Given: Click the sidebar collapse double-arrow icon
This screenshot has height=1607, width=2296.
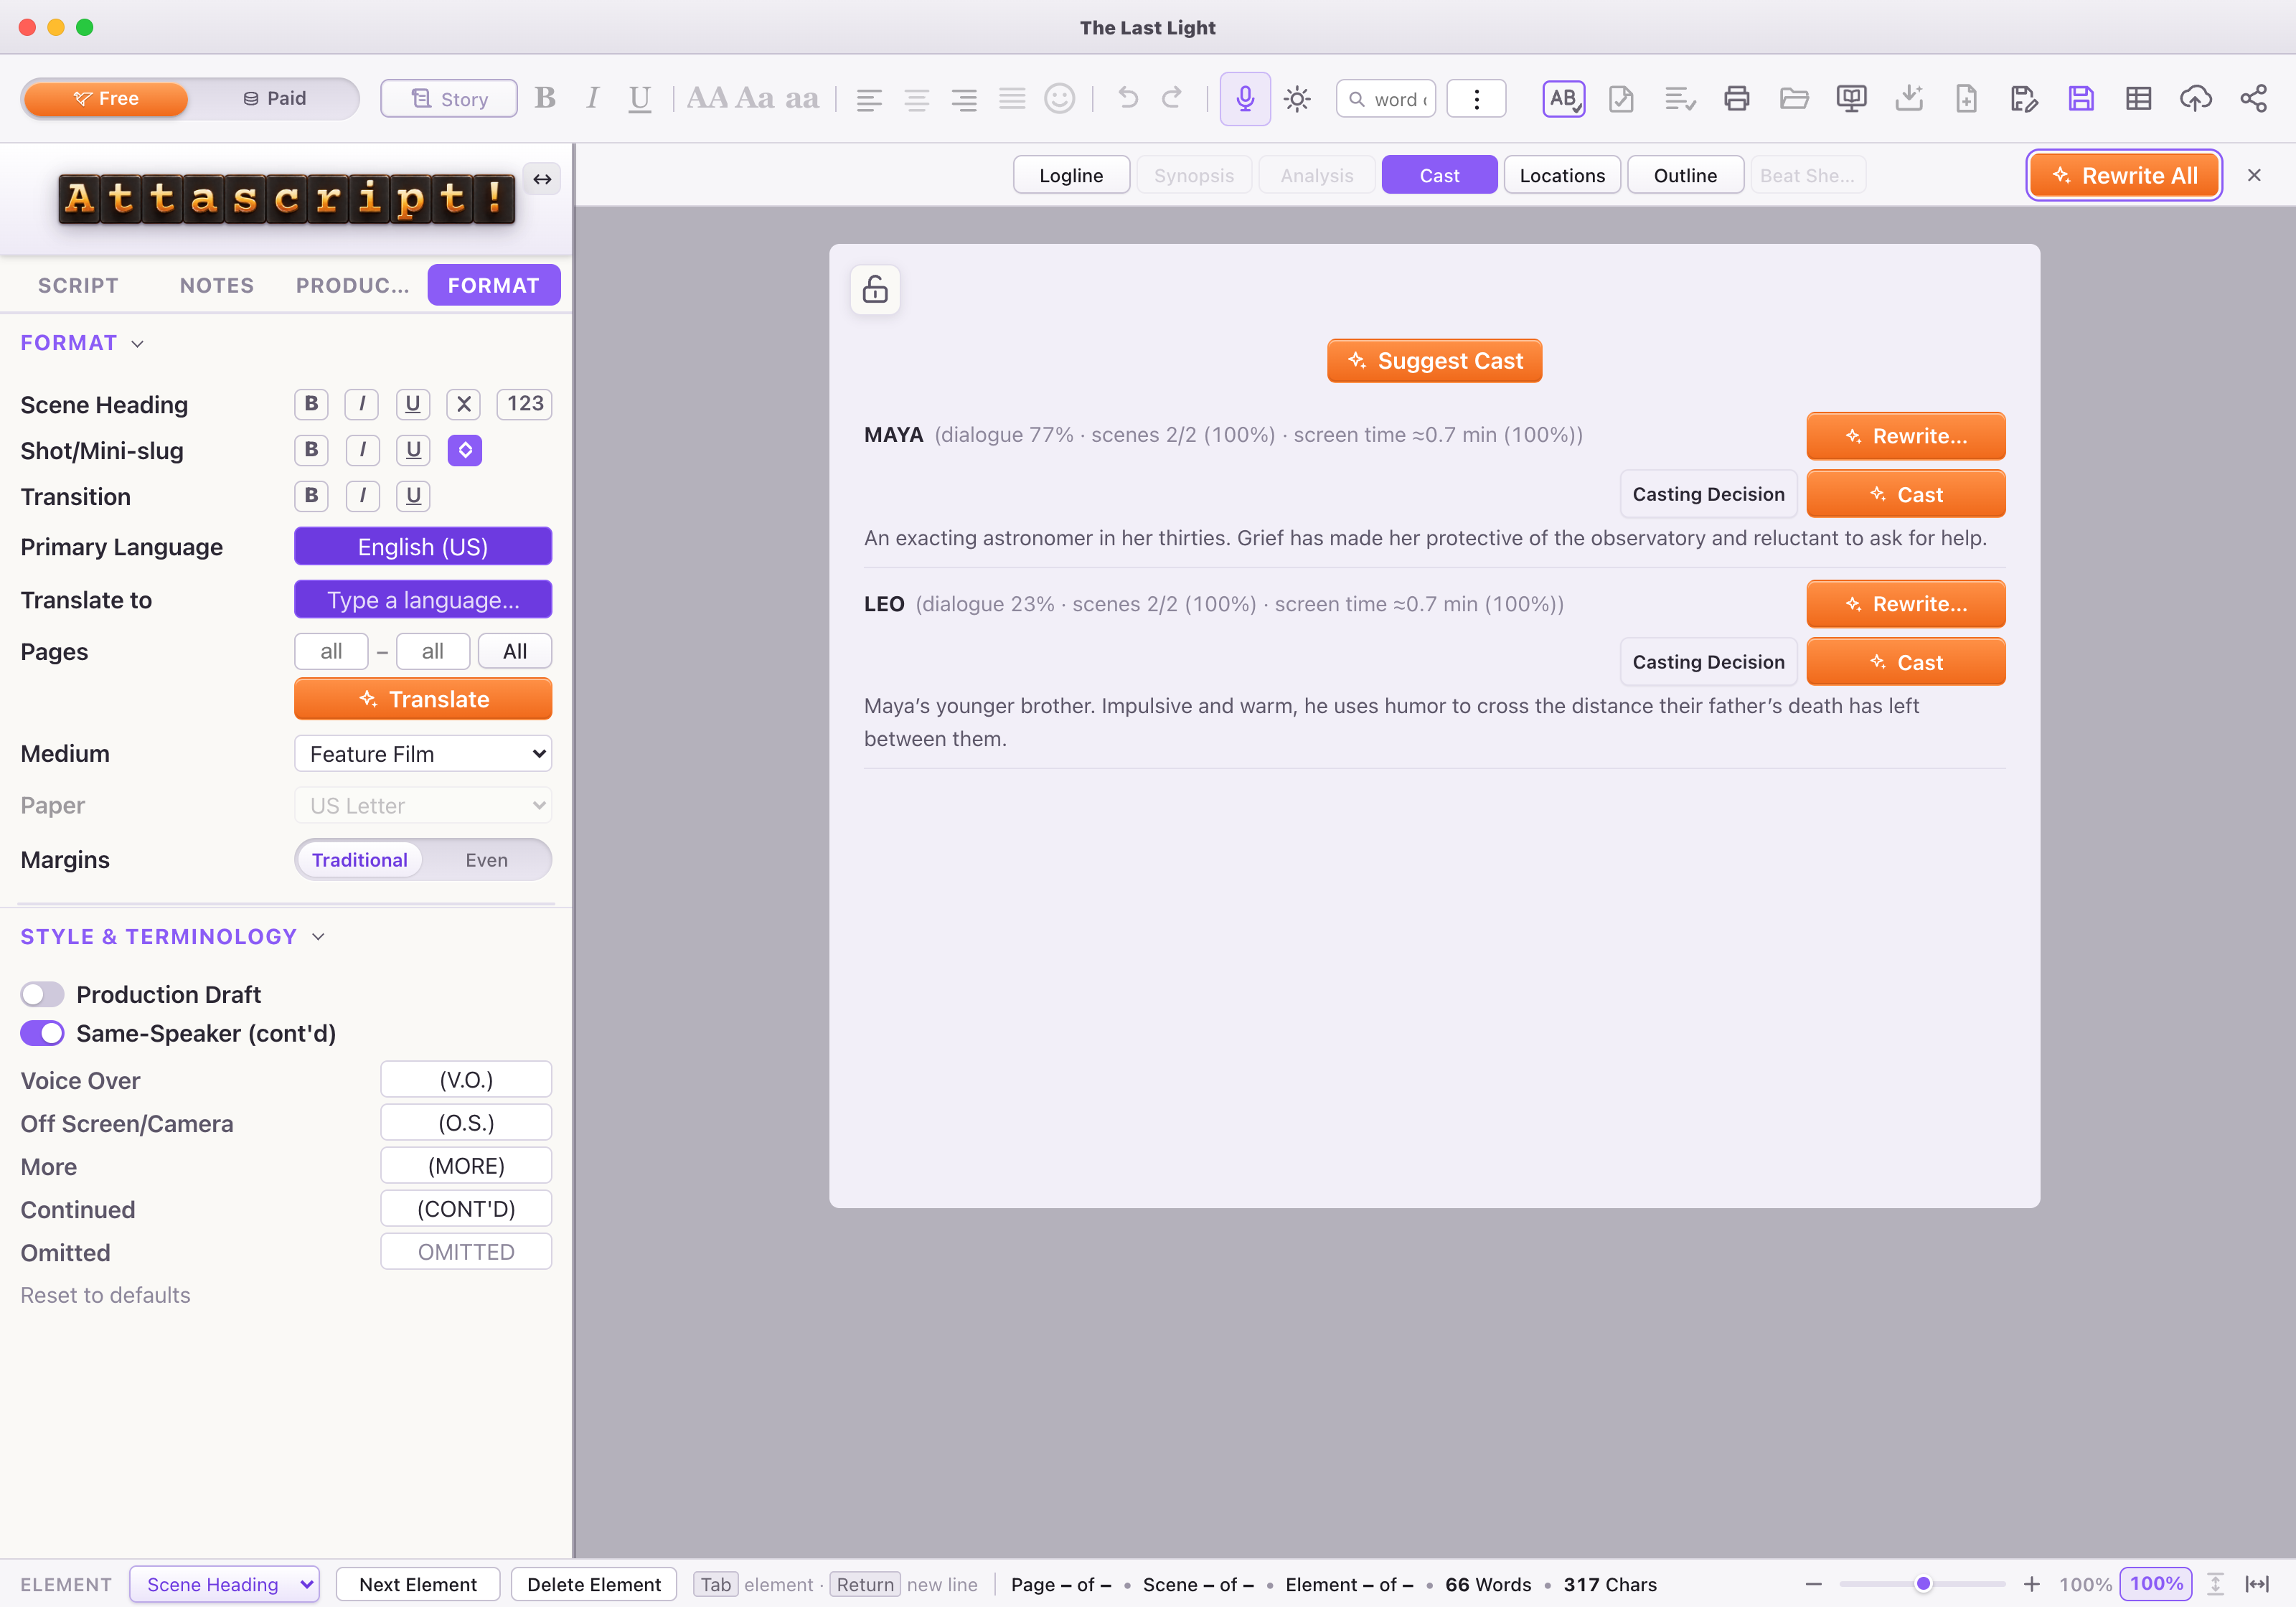Looking at the screenshot, I should pos(542,179).
